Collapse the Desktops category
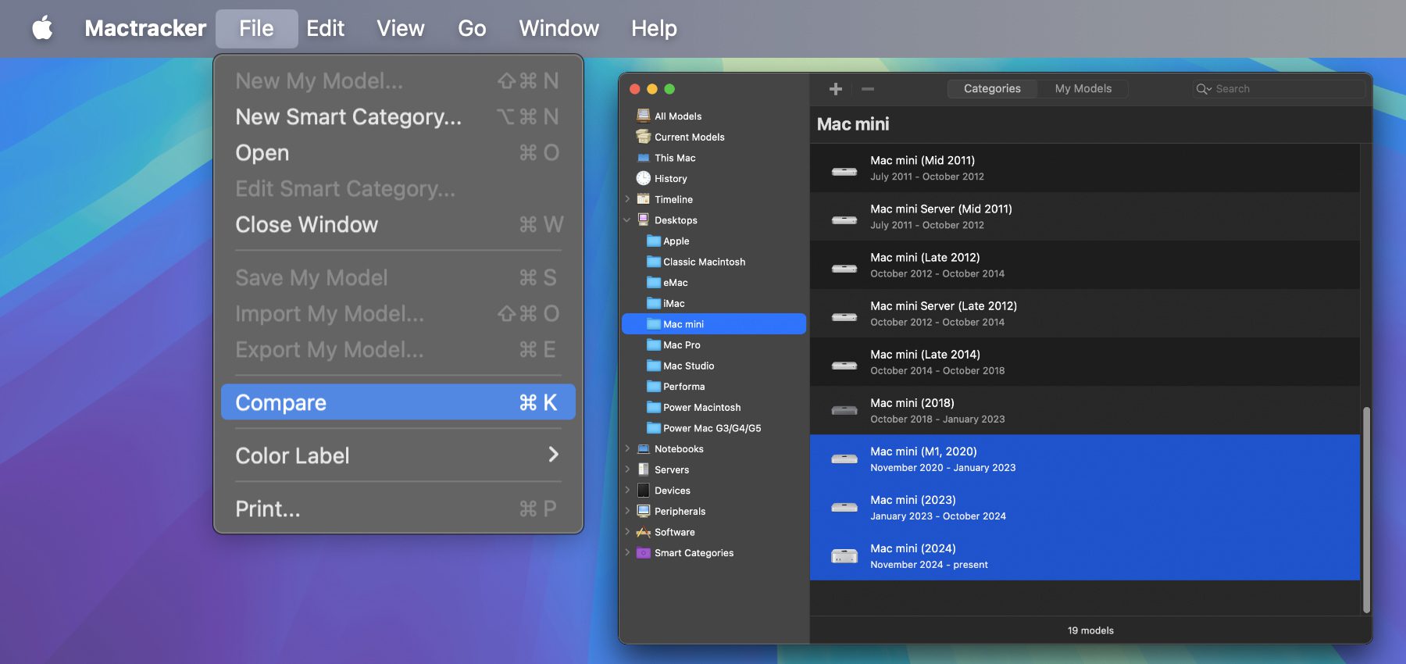 [x=627, y=220]
